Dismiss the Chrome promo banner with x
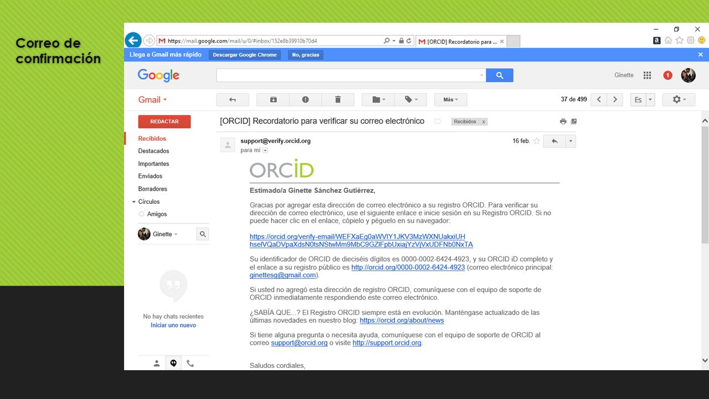 click(700, 55)
